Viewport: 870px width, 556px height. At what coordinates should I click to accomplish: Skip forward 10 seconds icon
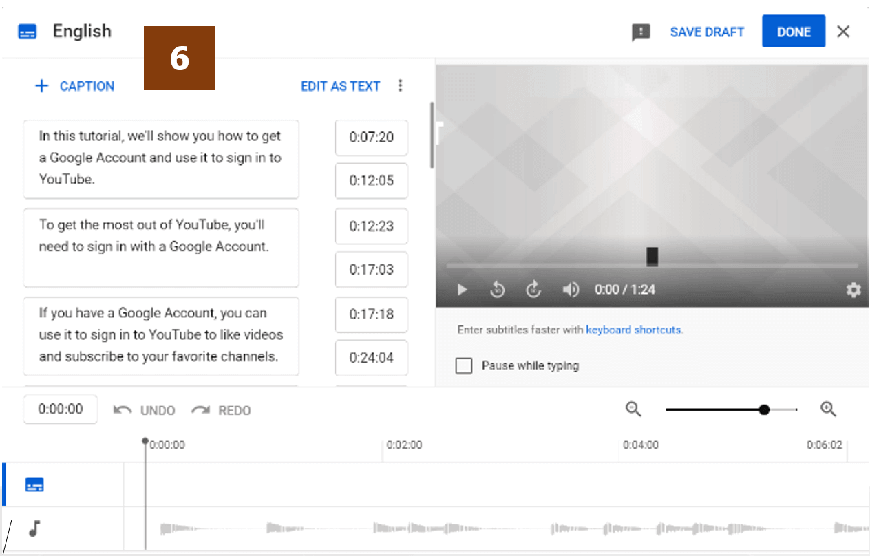pyautogui.click(x=533, y=290)
